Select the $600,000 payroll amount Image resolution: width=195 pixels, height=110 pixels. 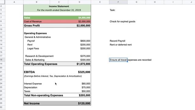pyautogui.click(x=85, y=41)
